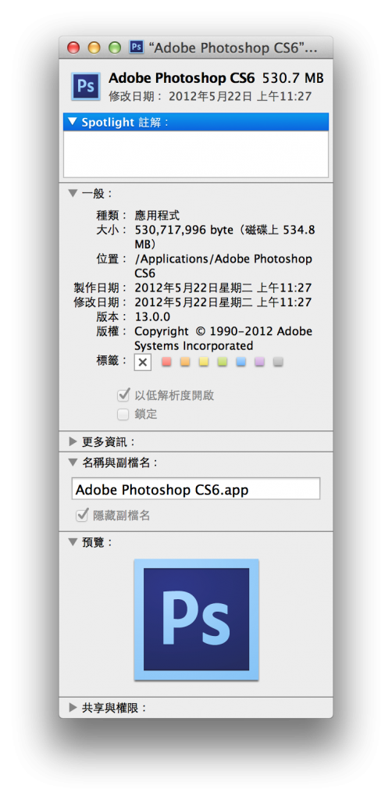Enable the 鎖定 checkbox
Image resolution: width=392 pixels, height=800 pixels.
[123, 414]
